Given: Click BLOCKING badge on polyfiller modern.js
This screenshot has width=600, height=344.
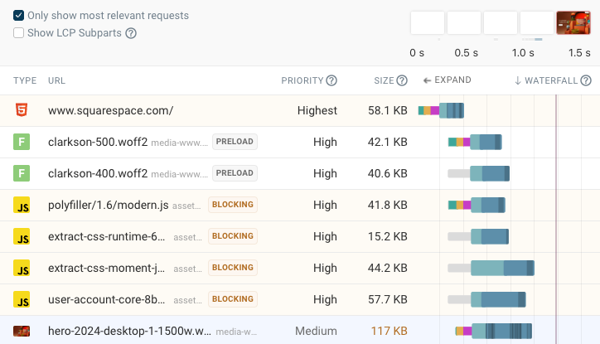Looking at the screenshot, I should click(233, 205).
